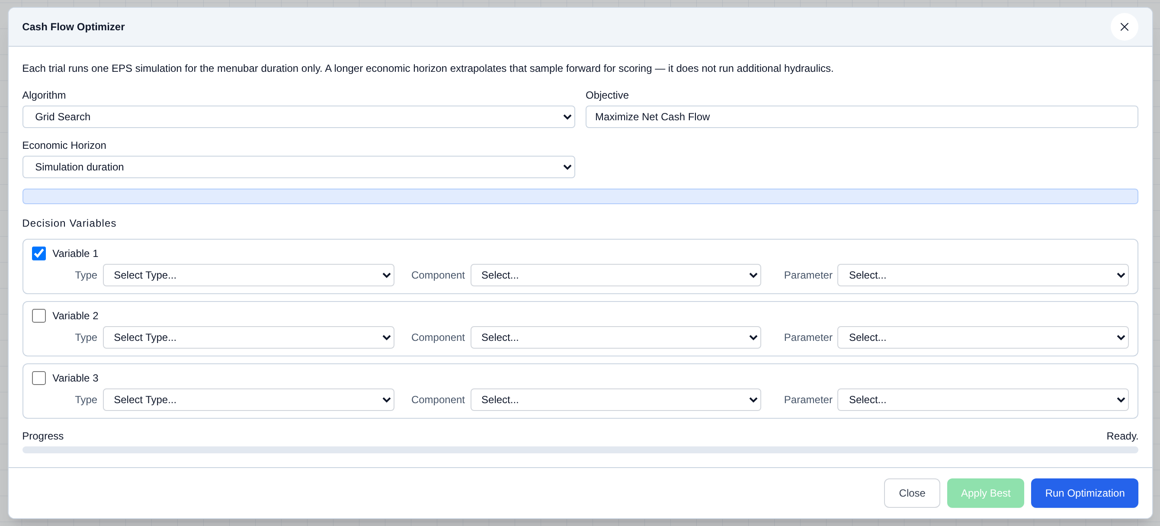Screen dimensions: 1160x526
Task: Open Variable 1 Component dropdown
Action: (615, 275)
